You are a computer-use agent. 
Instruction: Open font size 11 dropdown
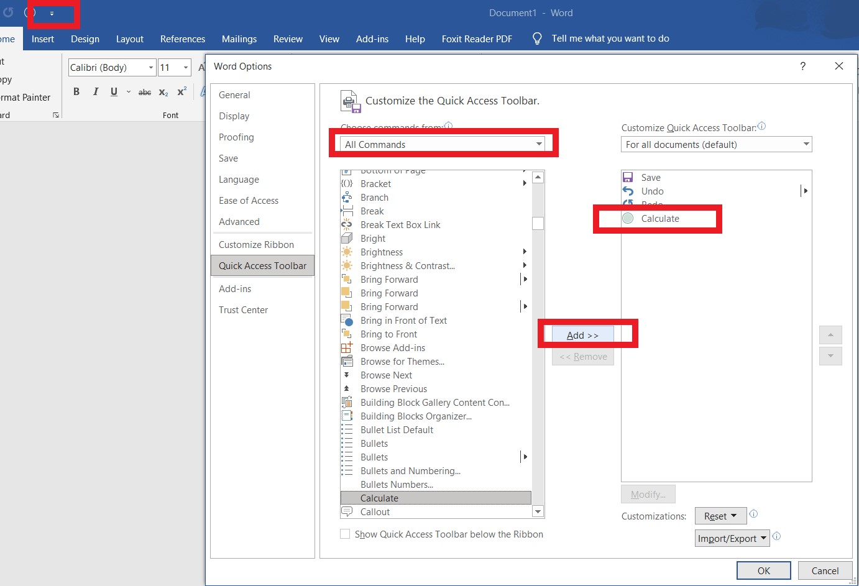[185, 67]
